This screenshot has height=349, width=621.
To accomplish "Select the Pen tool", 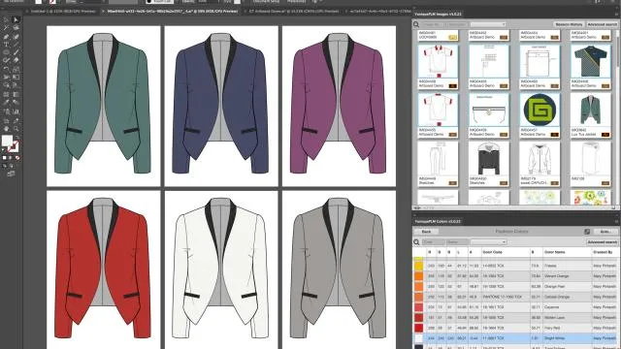I will (7, 37).
